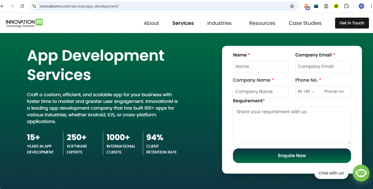This screenshot has height=189, width=373.
Task: Open the green chatbot icon
Action: coord(361,173)
